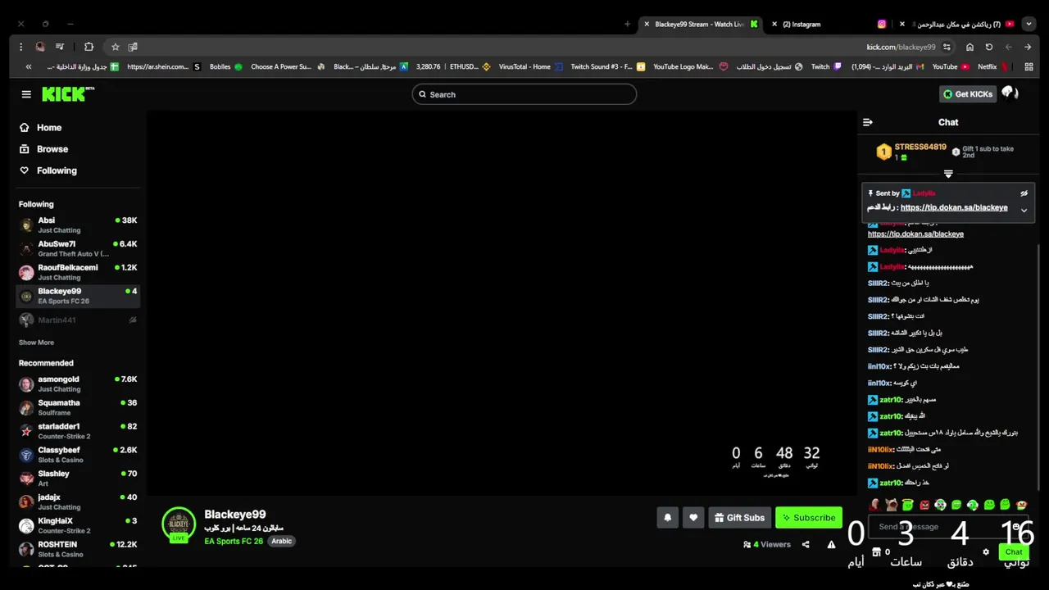Click the 4 Viewers counter
The height and width of the screenshot is (590, 1049).
coord(767,544)
